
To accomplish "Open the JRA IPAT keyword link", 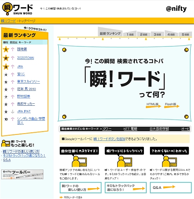I will pos(24,111).
